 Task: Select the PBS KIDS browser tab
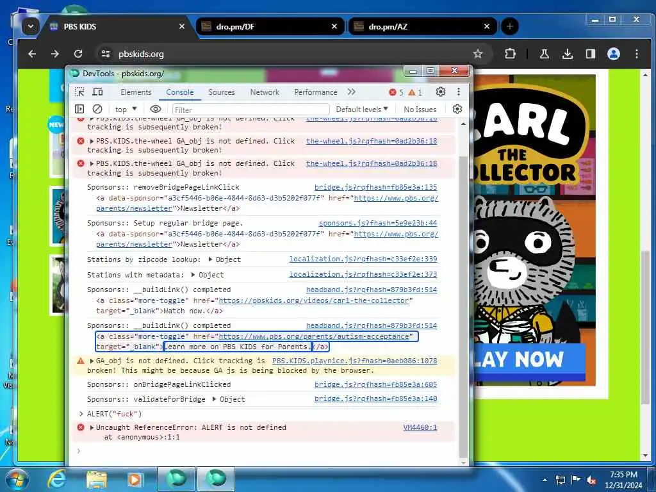tap(117, 27)
